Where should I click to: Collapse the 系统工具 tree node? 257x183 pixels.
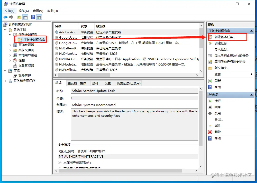tap(5, 29)
